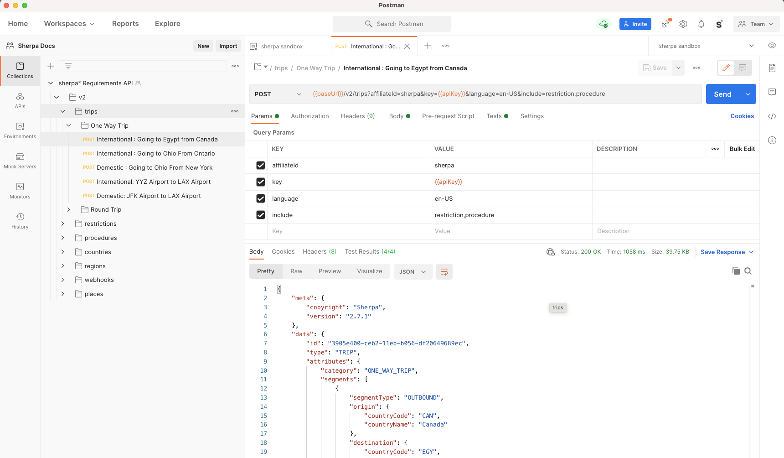Switch to the request Body tab
This screenshot has height=458, width=784.
[399, 116]
